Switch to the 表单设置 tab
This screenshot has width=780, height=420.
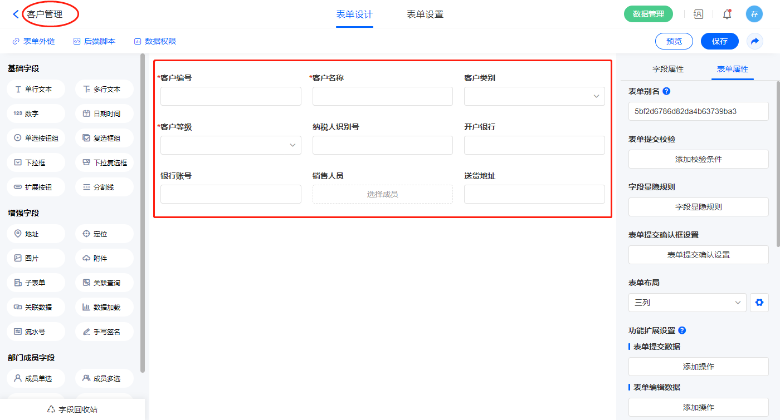click(x=425, y=14)
